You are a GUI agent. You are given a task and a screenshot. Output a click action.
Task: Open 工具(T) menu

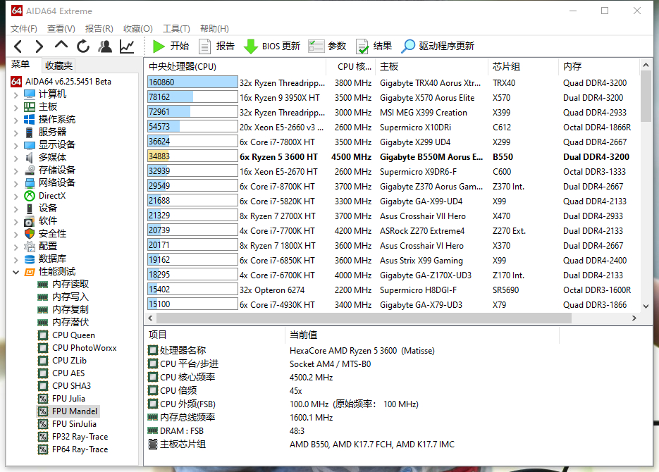pyautogui.click(x=176, y=29)
